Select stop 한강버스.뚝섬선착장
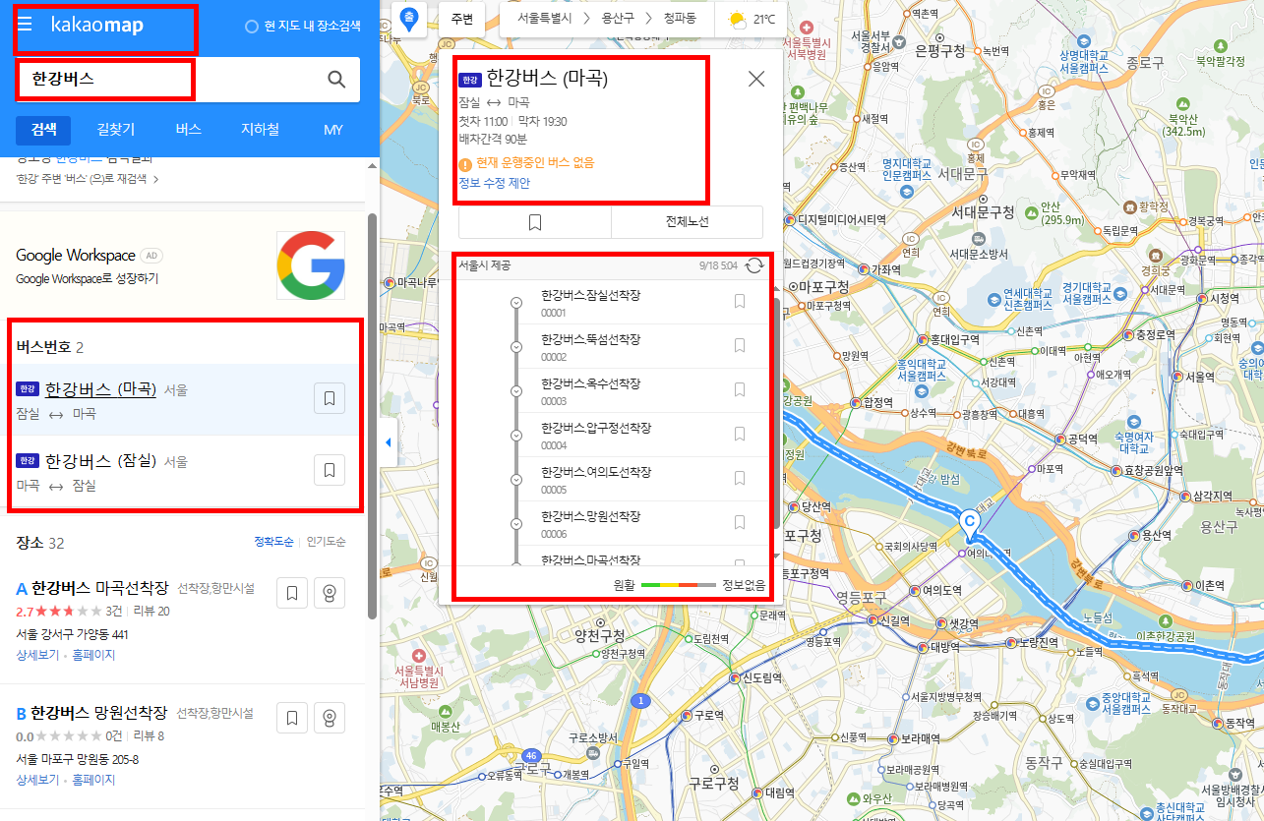 pos(590,339)
